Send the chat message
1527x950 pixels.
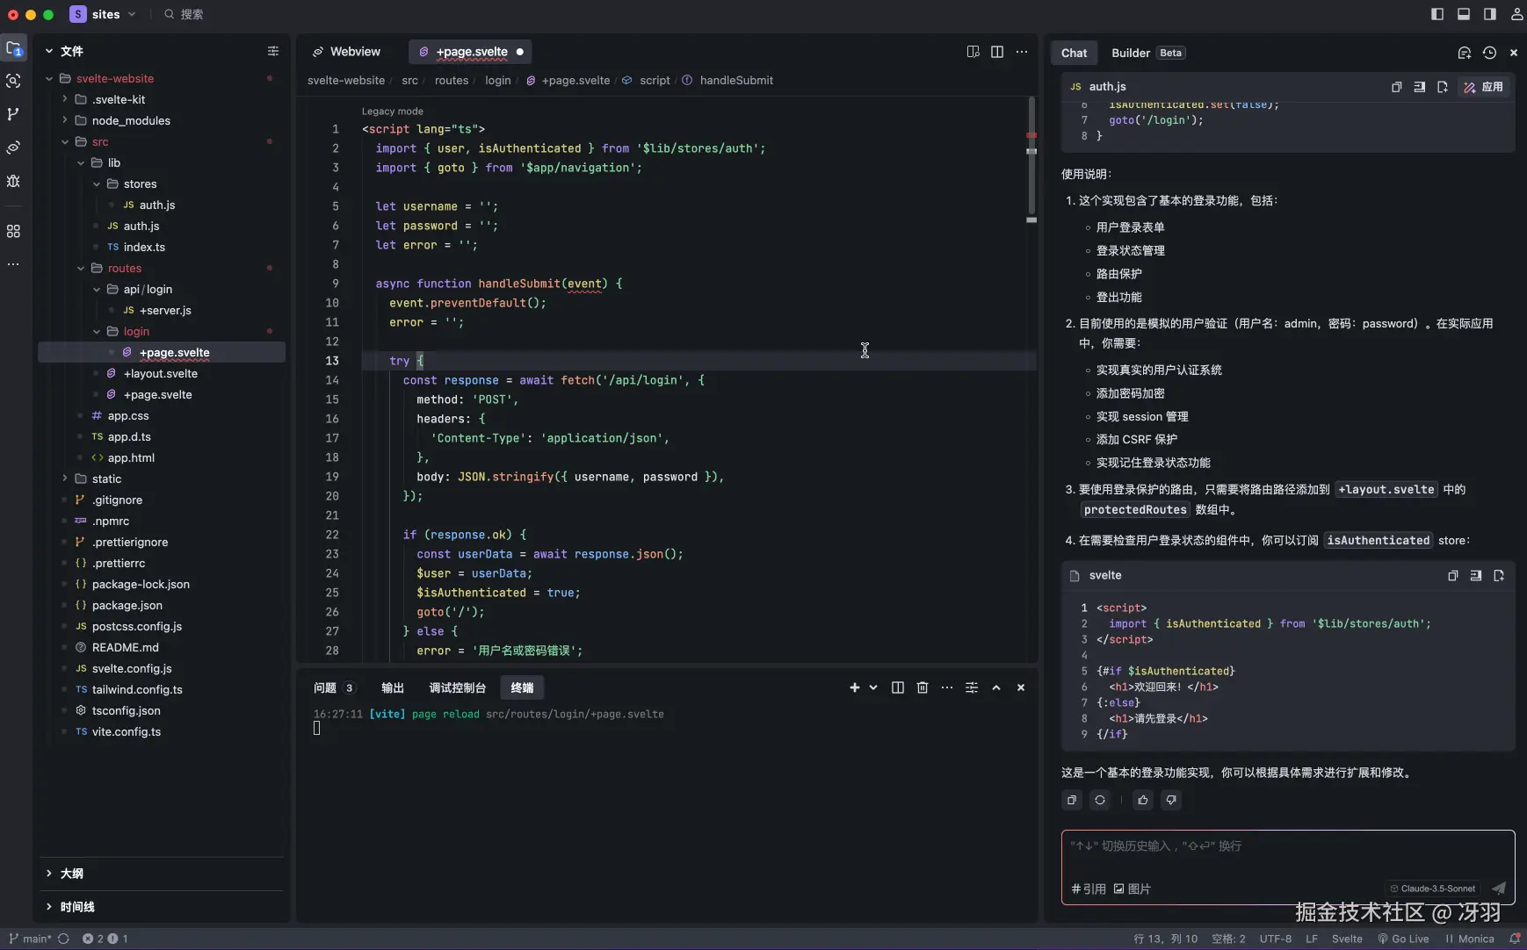click(x=1499, y=889)
